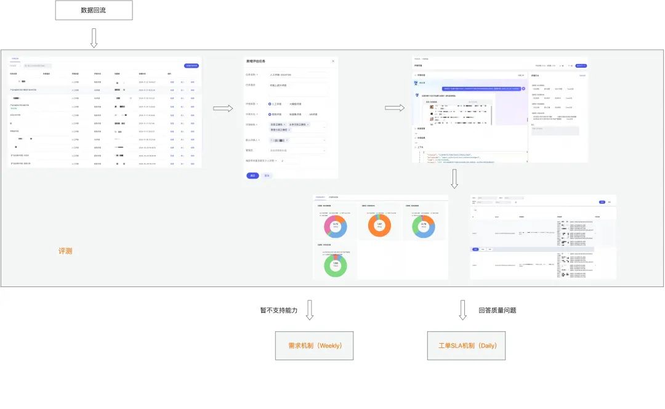Close the 新增评估任务 dialog with X
The image size is (665, 409).
(x=333, y=61)
